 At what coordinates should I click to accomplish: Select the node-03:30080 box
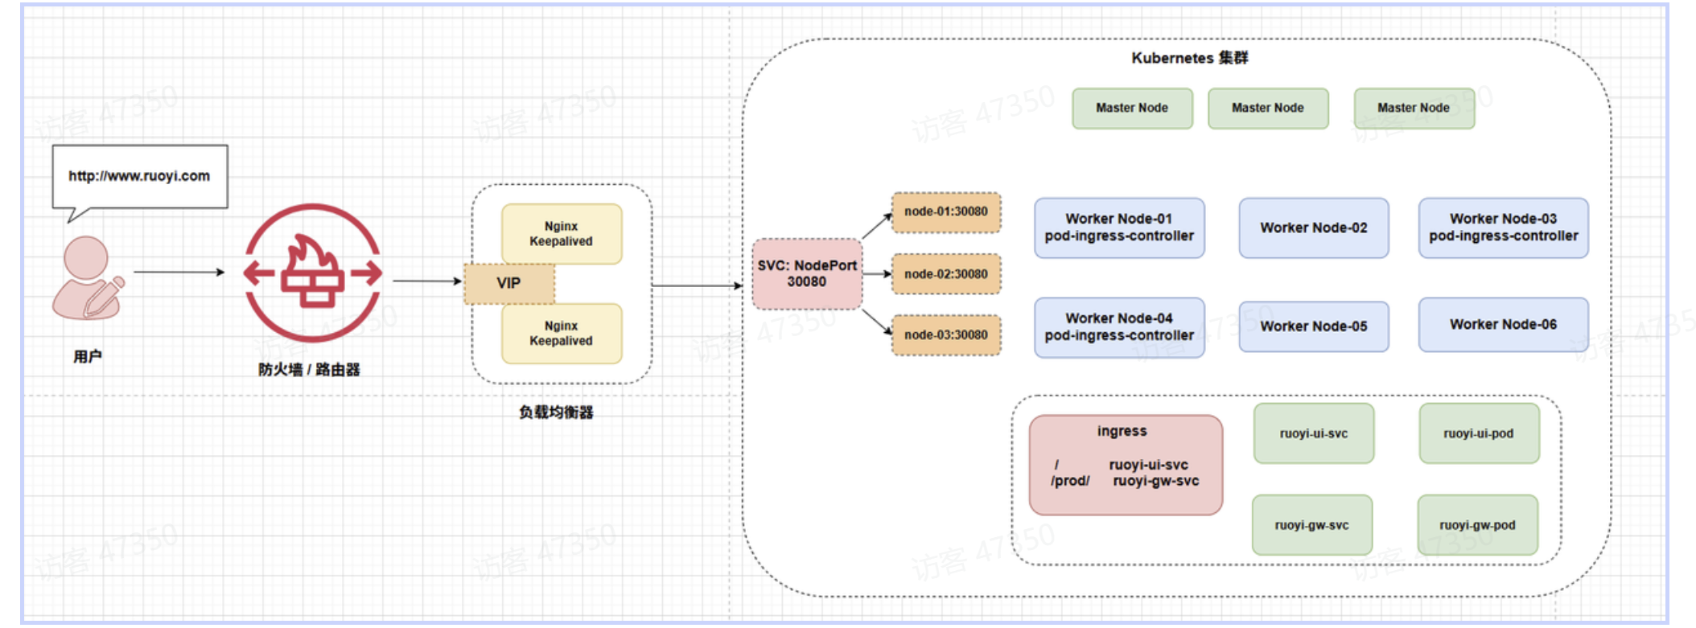click(946, 335)
